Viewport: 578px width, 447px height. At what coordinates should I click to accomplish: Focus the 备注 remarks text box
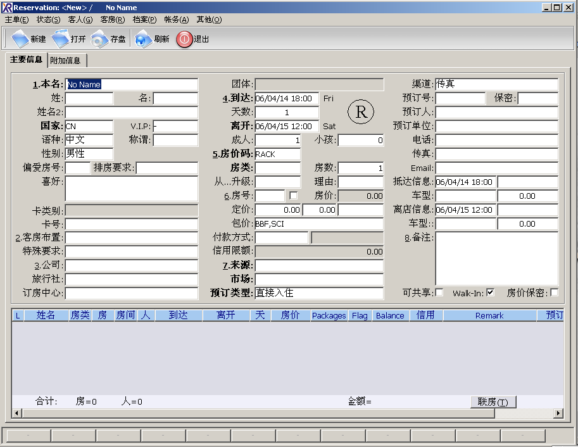(x=496, y=258)
